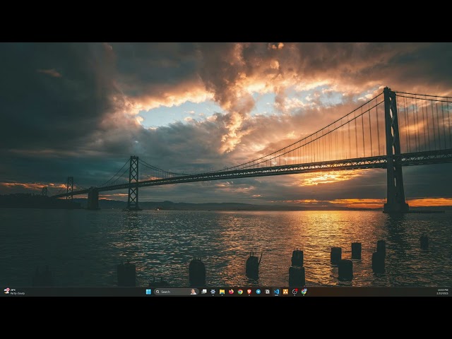Open the orange app icon beside VS Code
452x339 pixels.
[x=285, y=292]
